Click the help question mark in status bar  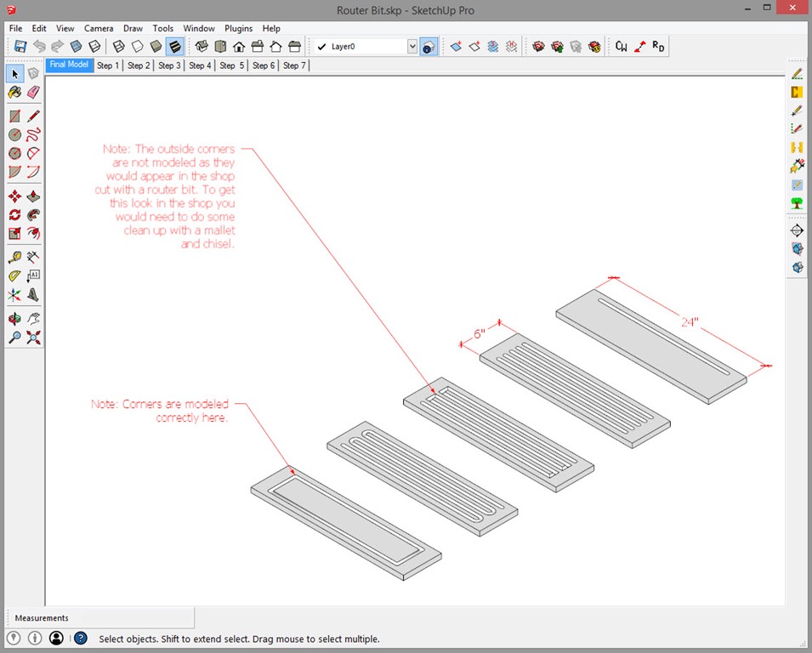tap(81, 638)
